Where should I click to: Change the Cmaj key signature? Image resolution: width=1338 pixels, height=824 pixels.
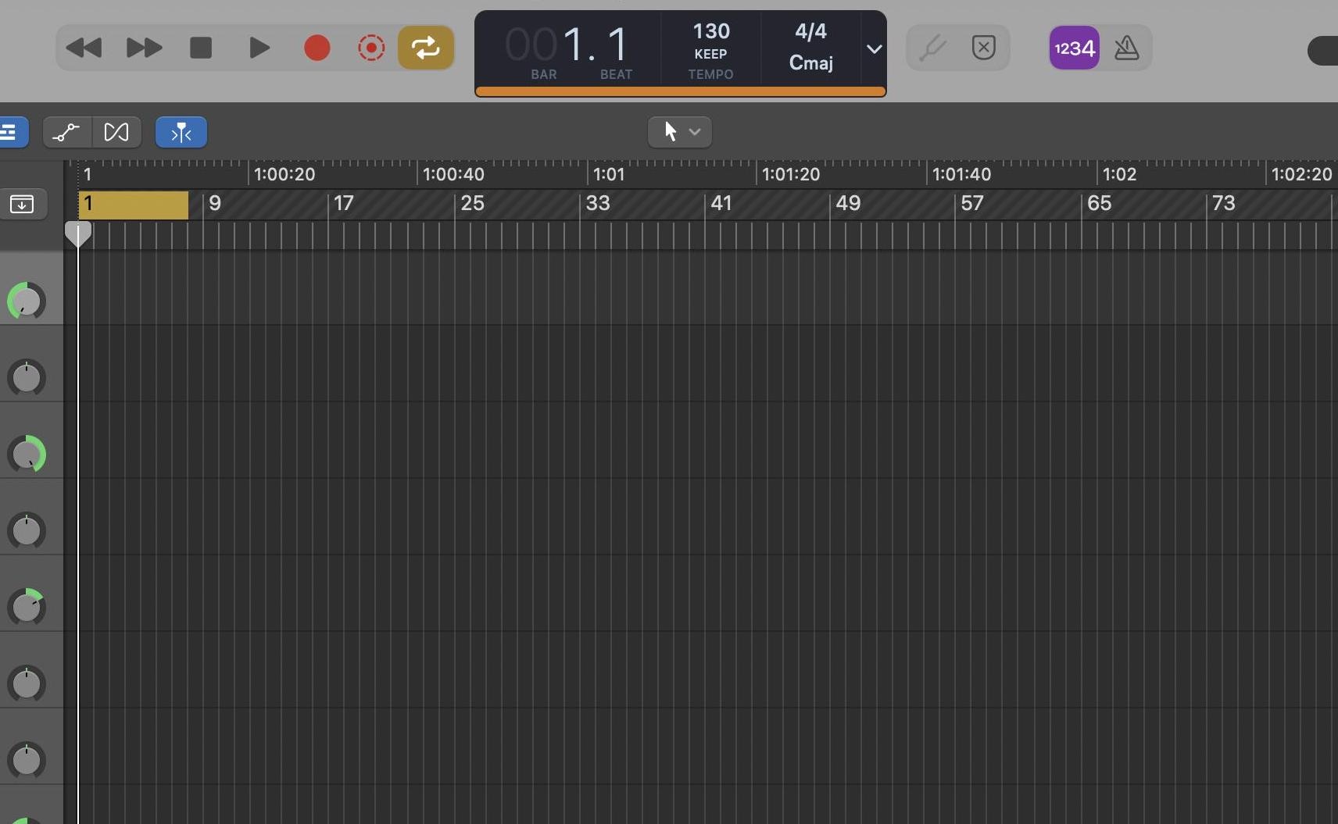click(x=810, y=62)
